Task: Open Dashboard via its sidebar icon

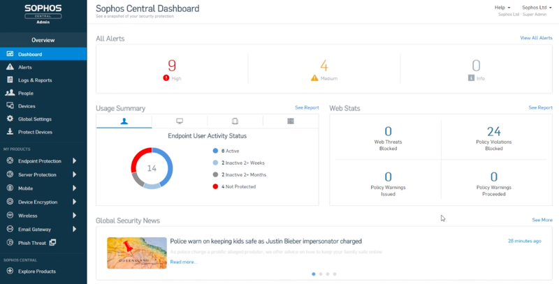Action: pos(10,54)
